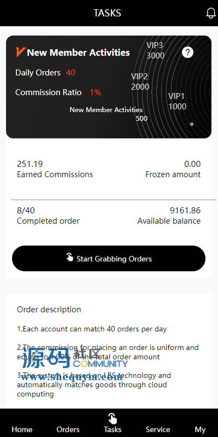Tap the hand icon above Tasks

[x=113, y=418]
